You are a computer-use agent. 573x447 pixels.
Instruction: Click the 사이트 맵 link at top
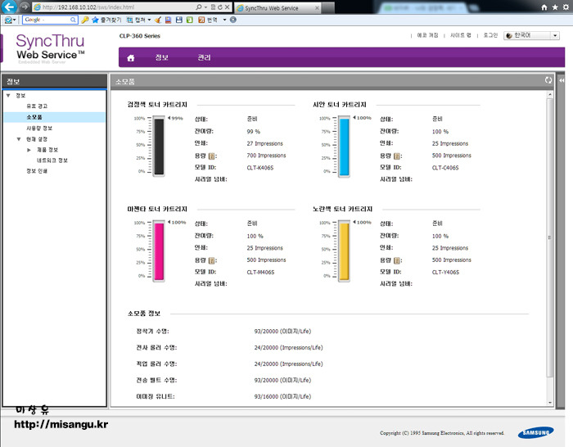[460, 35]
